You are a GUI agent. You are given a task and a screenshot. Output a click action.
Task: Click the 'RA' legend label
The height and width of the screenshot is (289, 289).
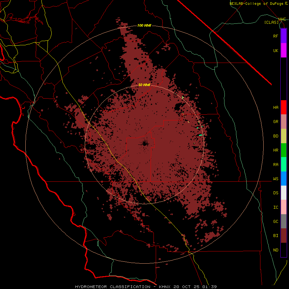coord(276,165)
